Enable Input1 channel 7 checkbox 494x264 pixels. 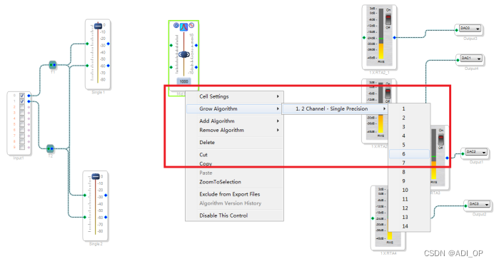click(22, 136)
